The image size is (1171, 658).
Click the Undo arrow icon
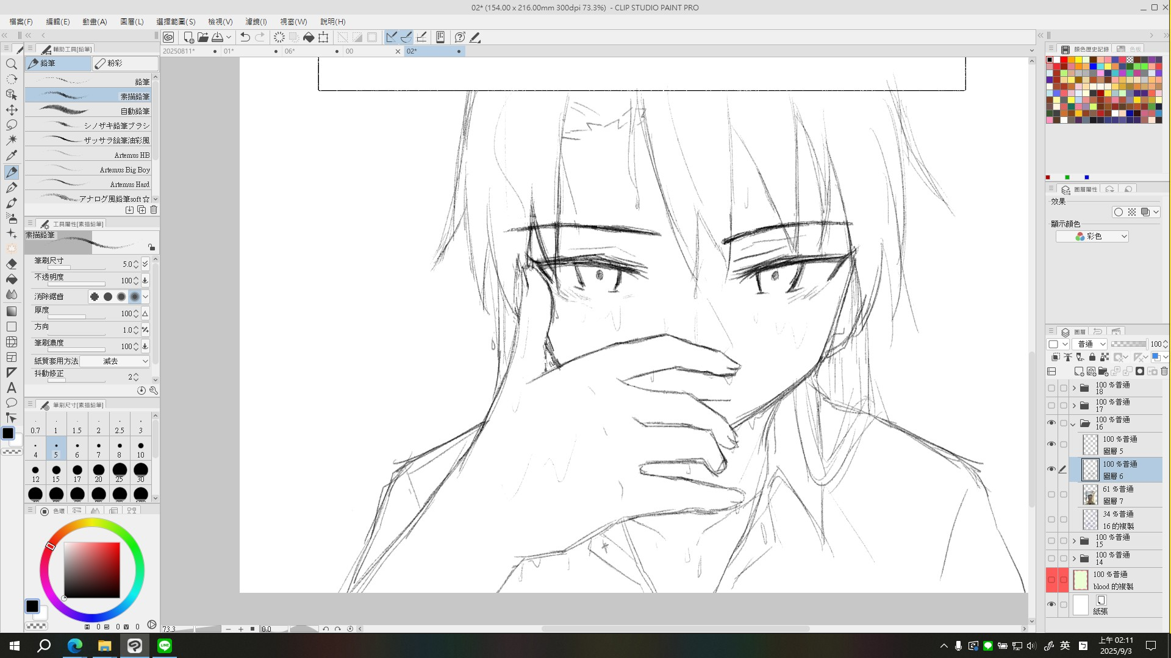click(245, 37)
